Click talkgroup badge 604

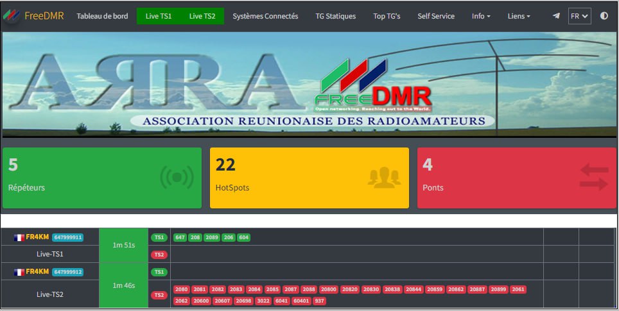(x=244, y=237)
